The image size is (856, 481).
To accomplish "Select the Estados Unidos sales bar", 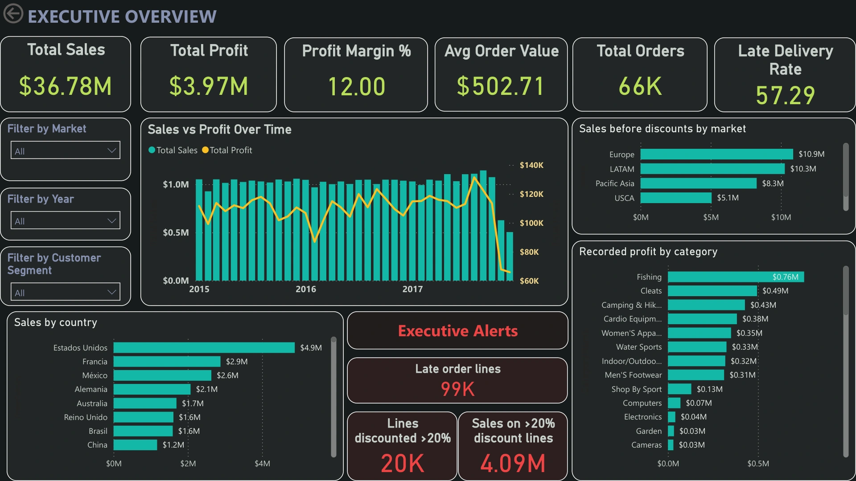I will (204, 347).
